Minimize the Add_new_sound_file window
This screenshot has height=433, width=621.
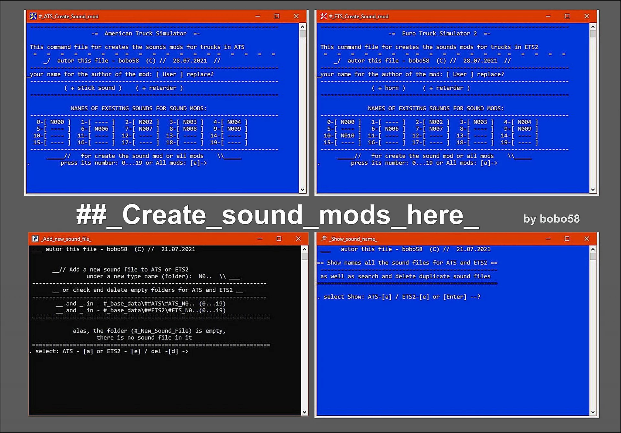pos(259,239)
